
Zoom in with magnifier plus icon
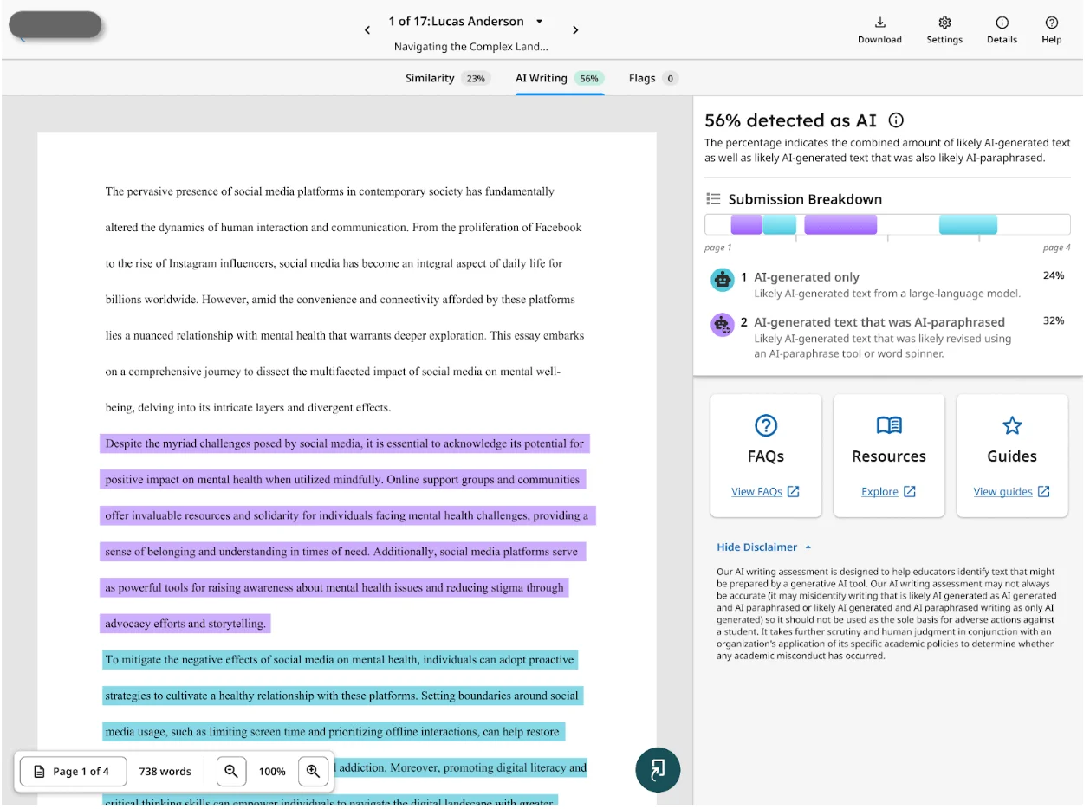click(313, 771)
